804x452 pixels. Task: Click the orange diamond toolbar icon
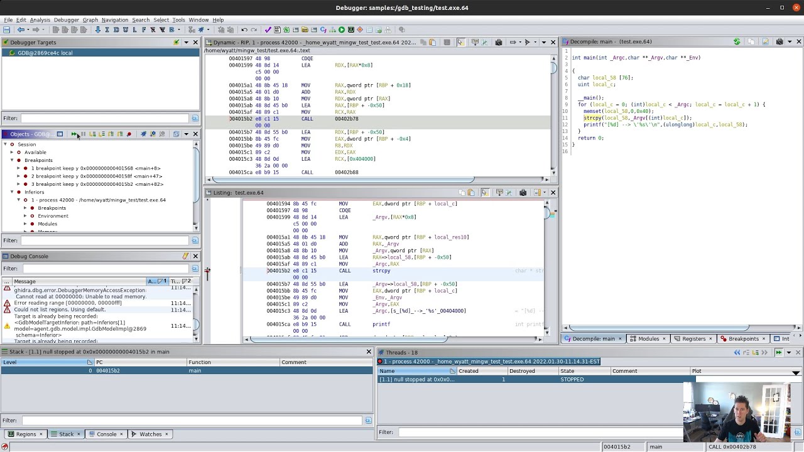point(359,30)
